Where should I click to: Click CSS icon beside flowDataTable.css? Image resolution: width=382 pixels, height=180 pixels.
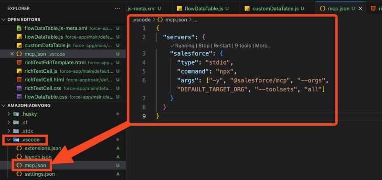(19, 97)
